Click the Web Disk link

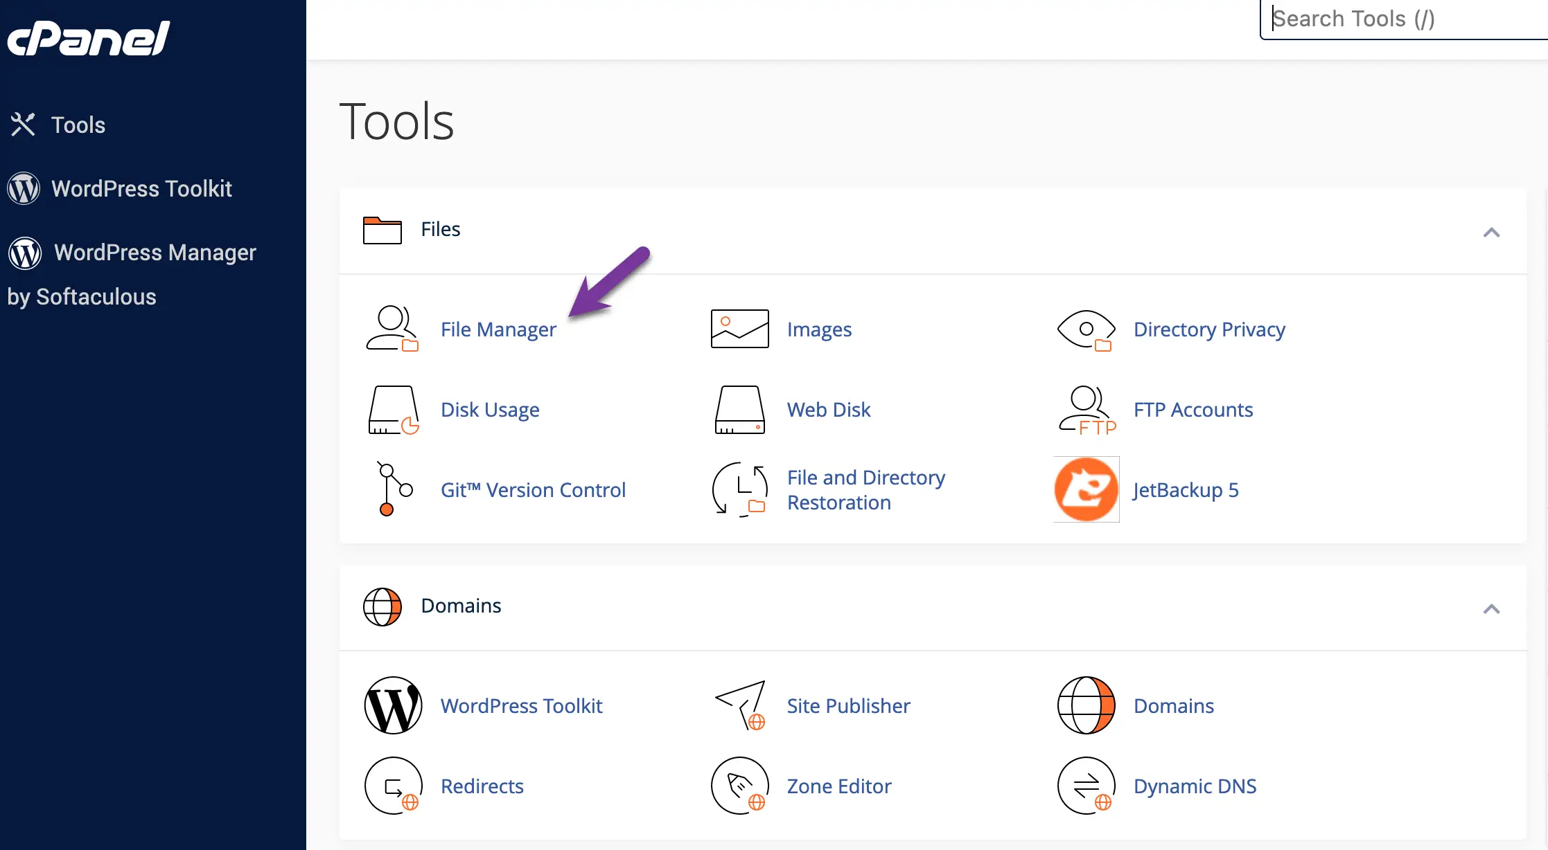tap(829, 410)
